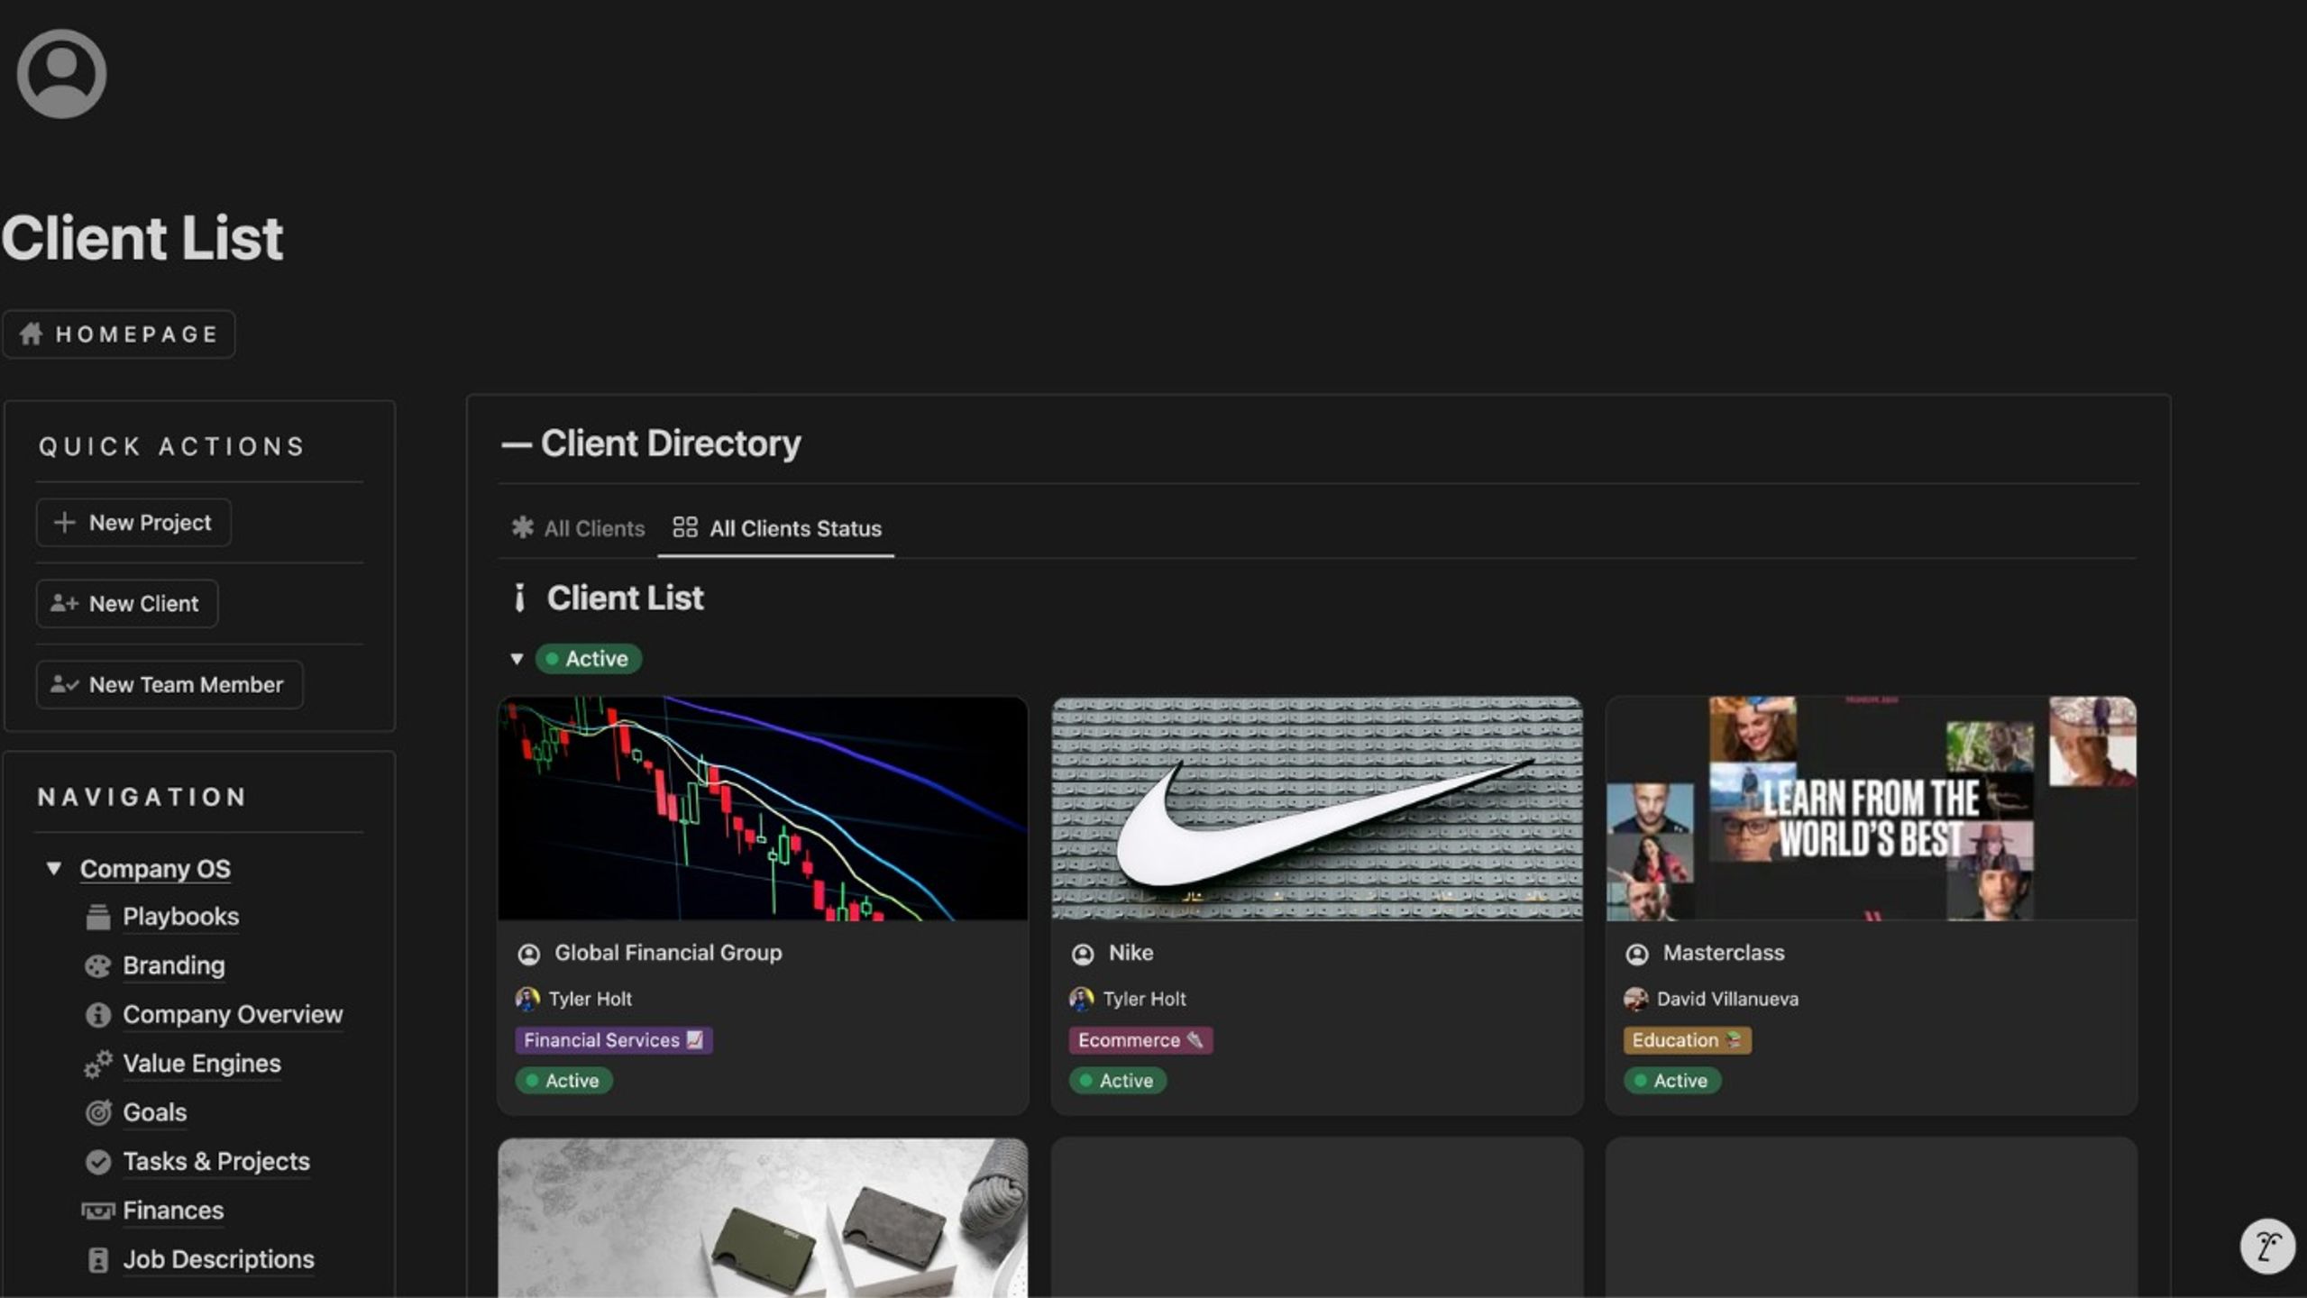Open the Masterclass cover image
Viewport: 2307px width, 1298px height.
1871,809
